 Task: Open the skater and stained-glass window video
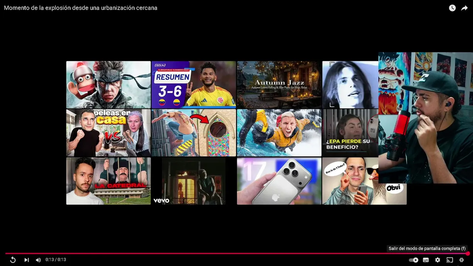pos(194,133)
